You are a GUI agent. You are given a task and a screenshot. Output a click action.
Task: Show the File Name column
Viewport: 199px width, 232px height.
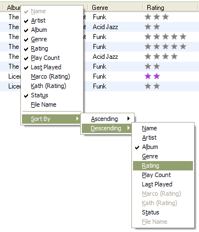point(43,104)
